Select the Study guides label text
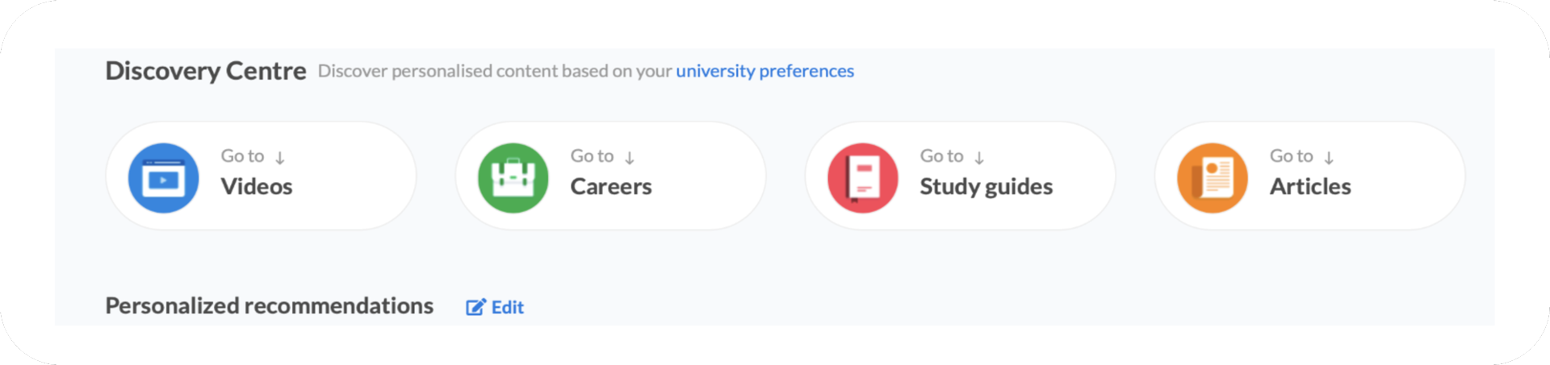1550x365 pixels. click(986, 187)
